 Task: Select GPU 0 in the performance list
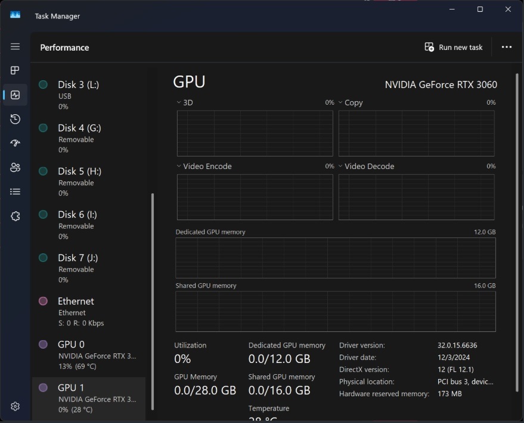[89, 355]
